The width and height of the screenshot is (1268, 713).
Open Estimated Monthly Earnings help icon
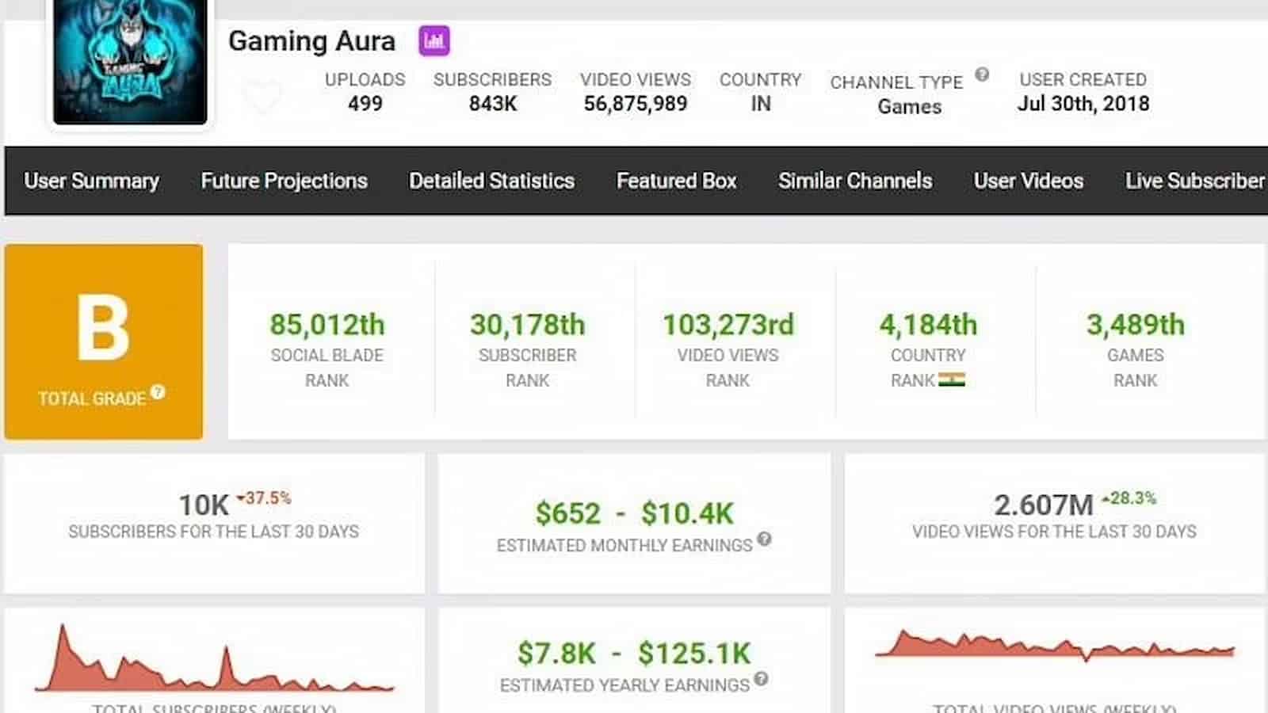(x=764, y=539)
